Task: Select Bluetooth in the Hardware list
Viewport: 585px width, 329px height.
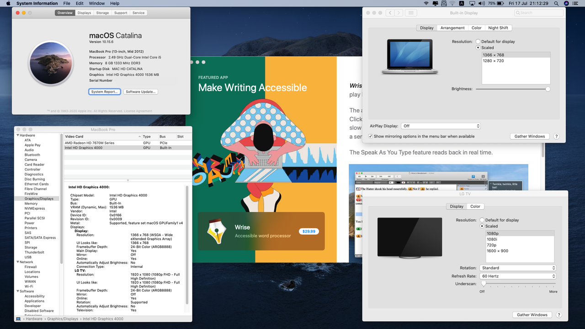Action: [32, 155]
